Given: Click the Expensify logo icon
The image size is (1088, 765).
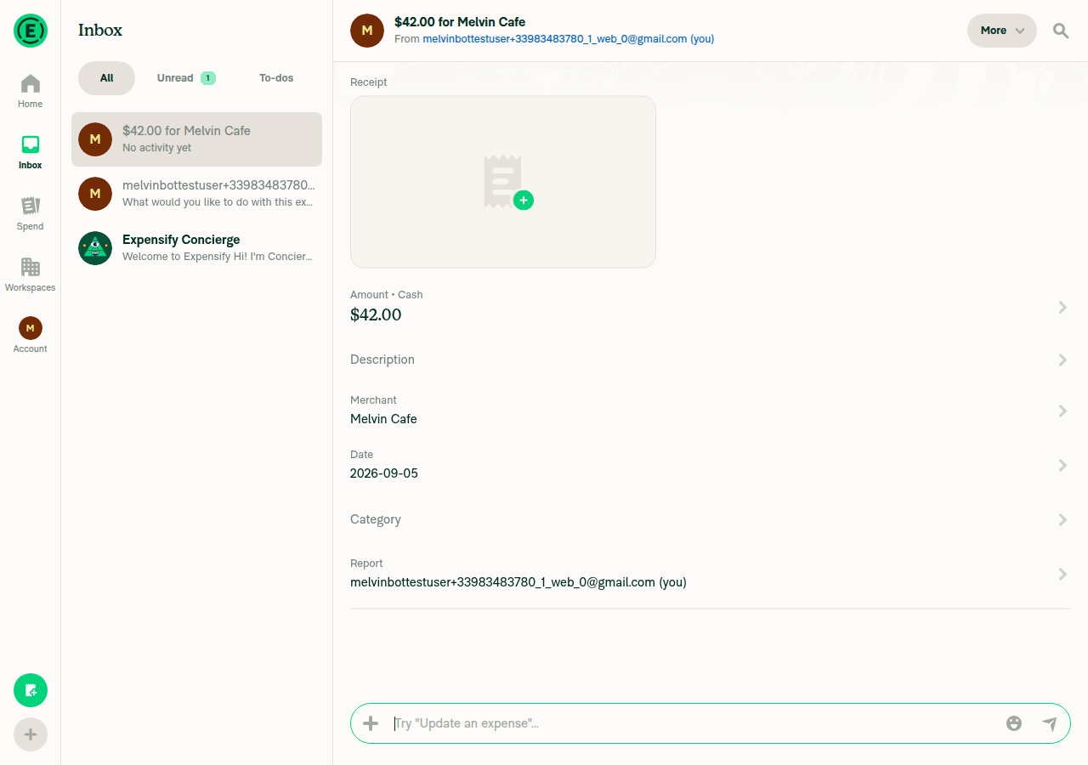Looking at the screenshot, I should coord(31,31).
